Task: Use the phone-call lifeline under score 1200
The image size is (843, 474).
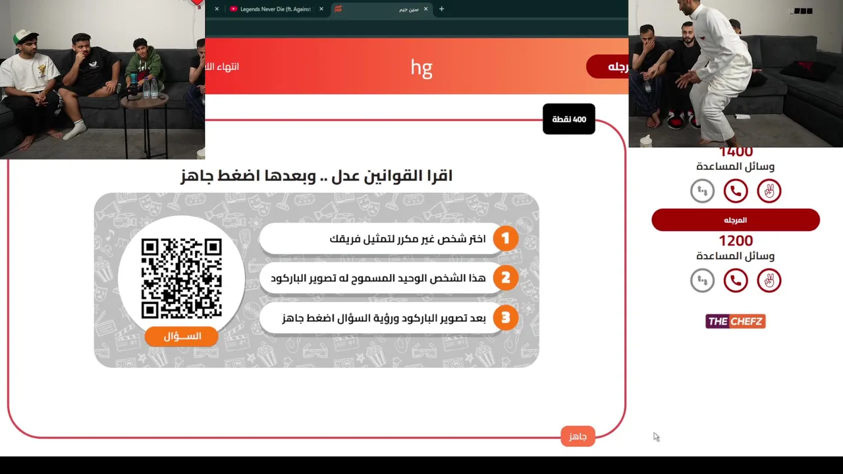Action: [736, 280]
